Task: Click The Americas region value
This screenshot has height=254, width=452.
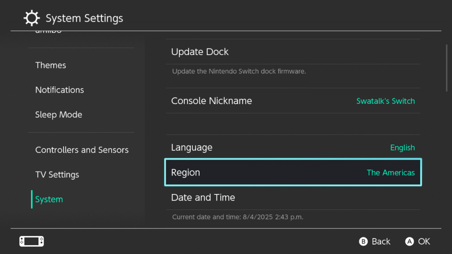Action: point(391,173)
